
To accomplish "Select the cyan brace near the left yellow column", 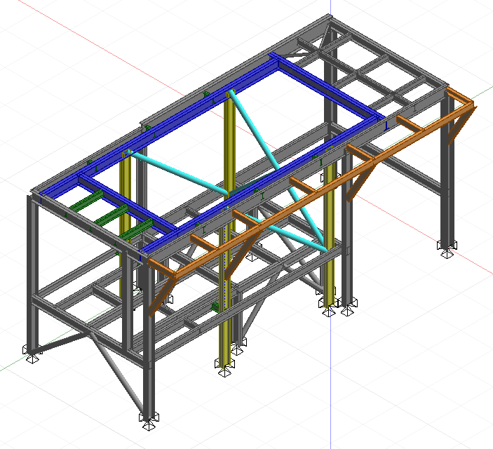I will pyautogui.click(x=179, y=172).
